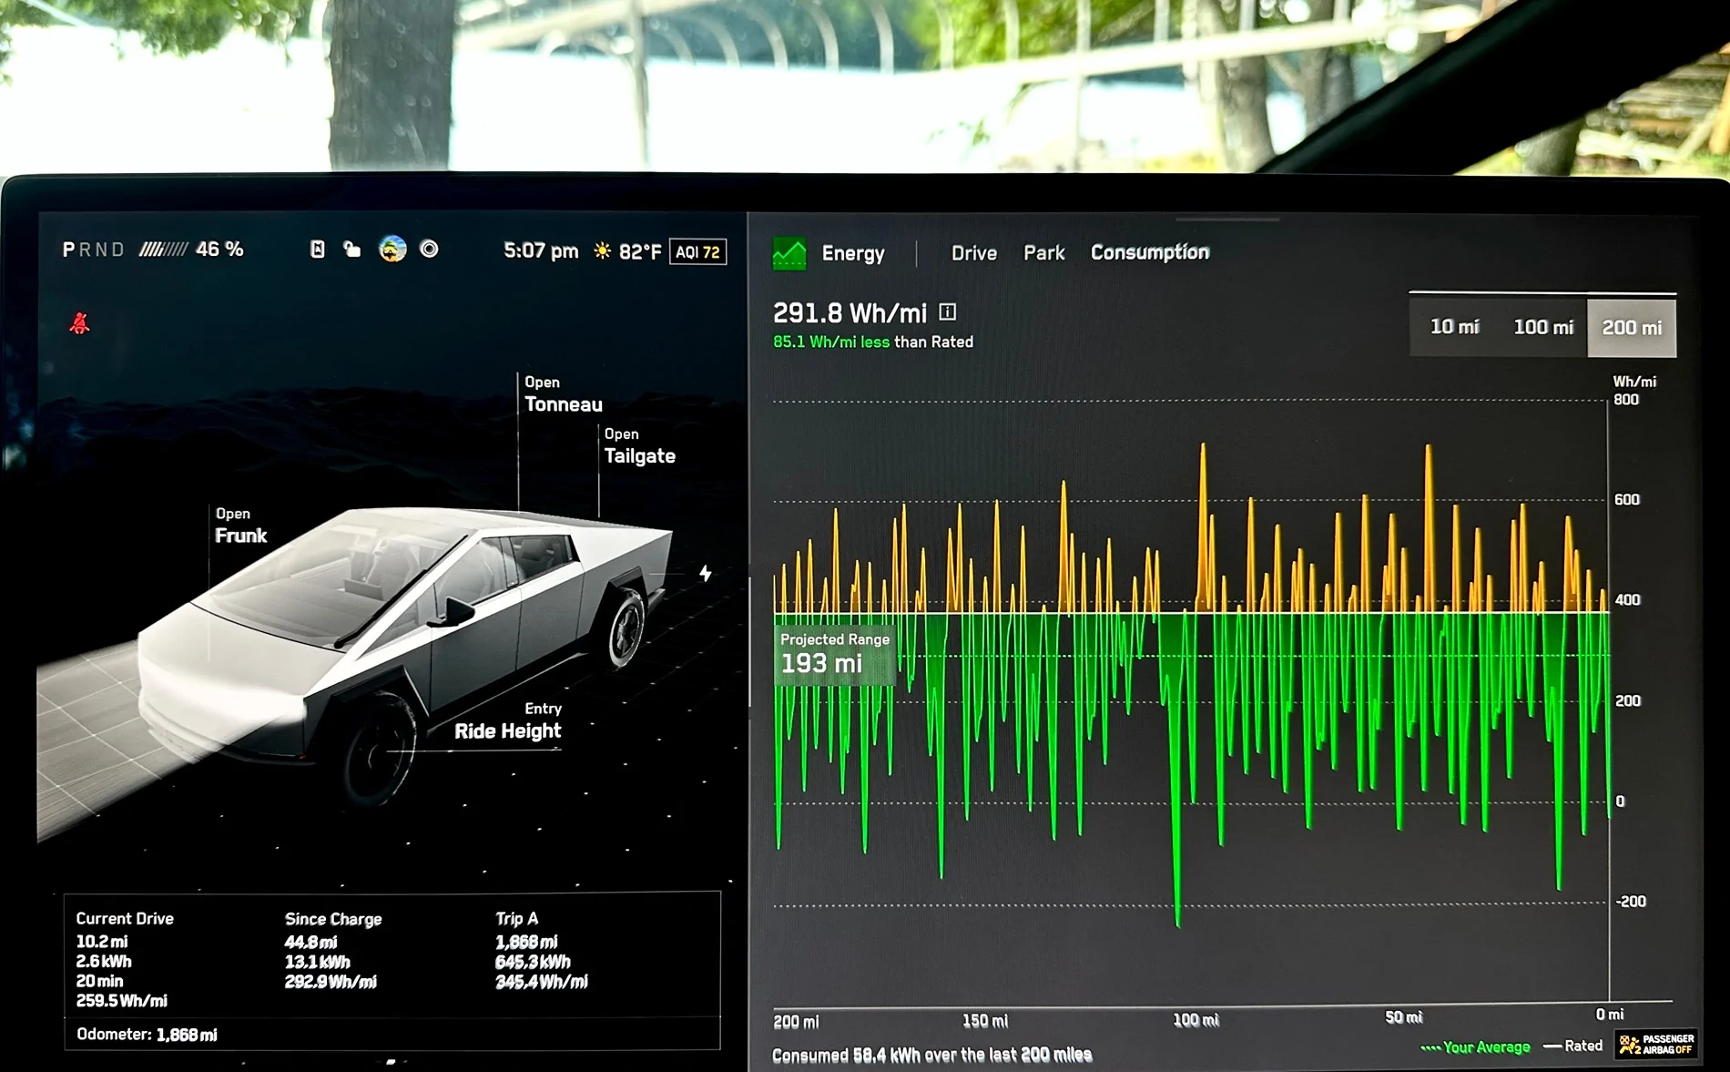
Task: Select the 200 mi range option
Action: (1632, 327)
